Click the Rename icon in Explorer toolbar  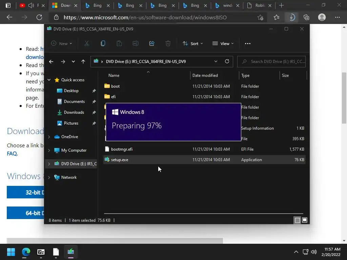[x=136, y=44]
